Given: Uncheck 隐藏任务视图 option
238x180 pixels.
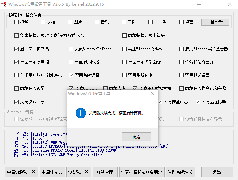Looking at the screenshot, I should (x=16, y=88).
